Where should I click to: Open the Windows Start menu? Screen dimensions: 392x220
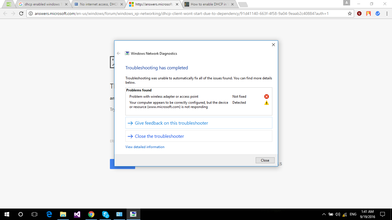(7, 214)
